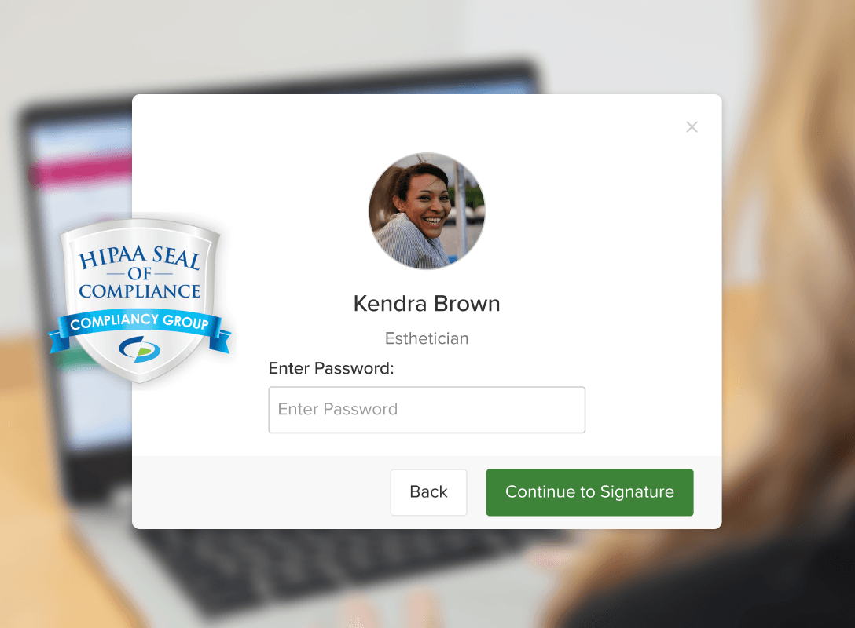Click Kendra Brown's circular profile photo
855x628 pixels.
pos(427,211)
